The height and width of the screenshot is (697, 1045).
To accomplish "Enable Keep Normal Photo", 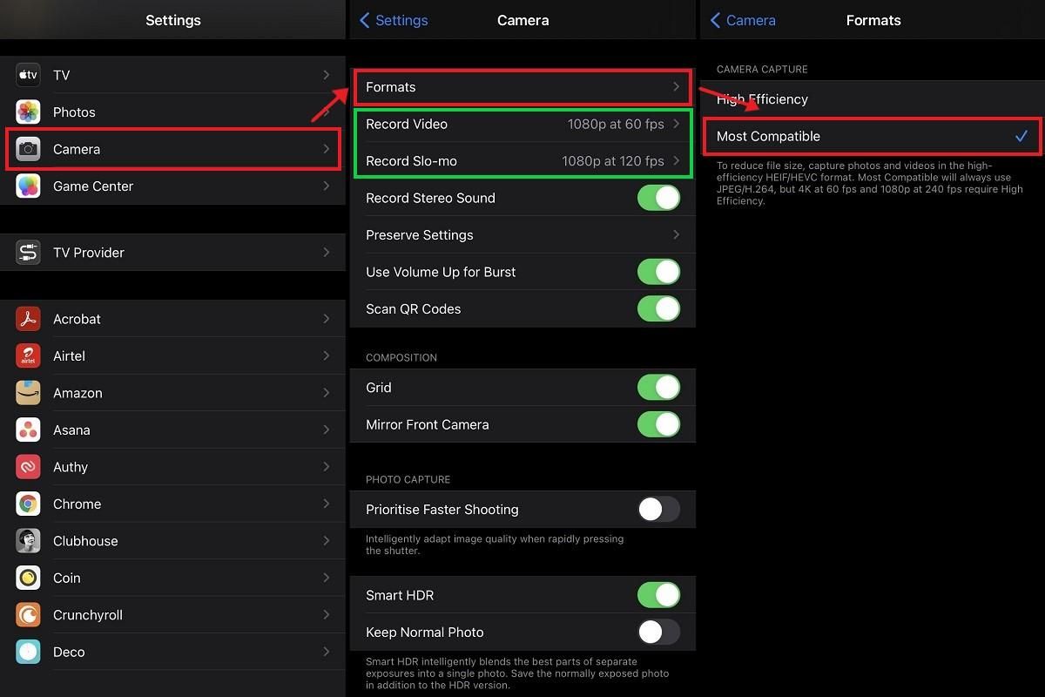I will (658, 632).
